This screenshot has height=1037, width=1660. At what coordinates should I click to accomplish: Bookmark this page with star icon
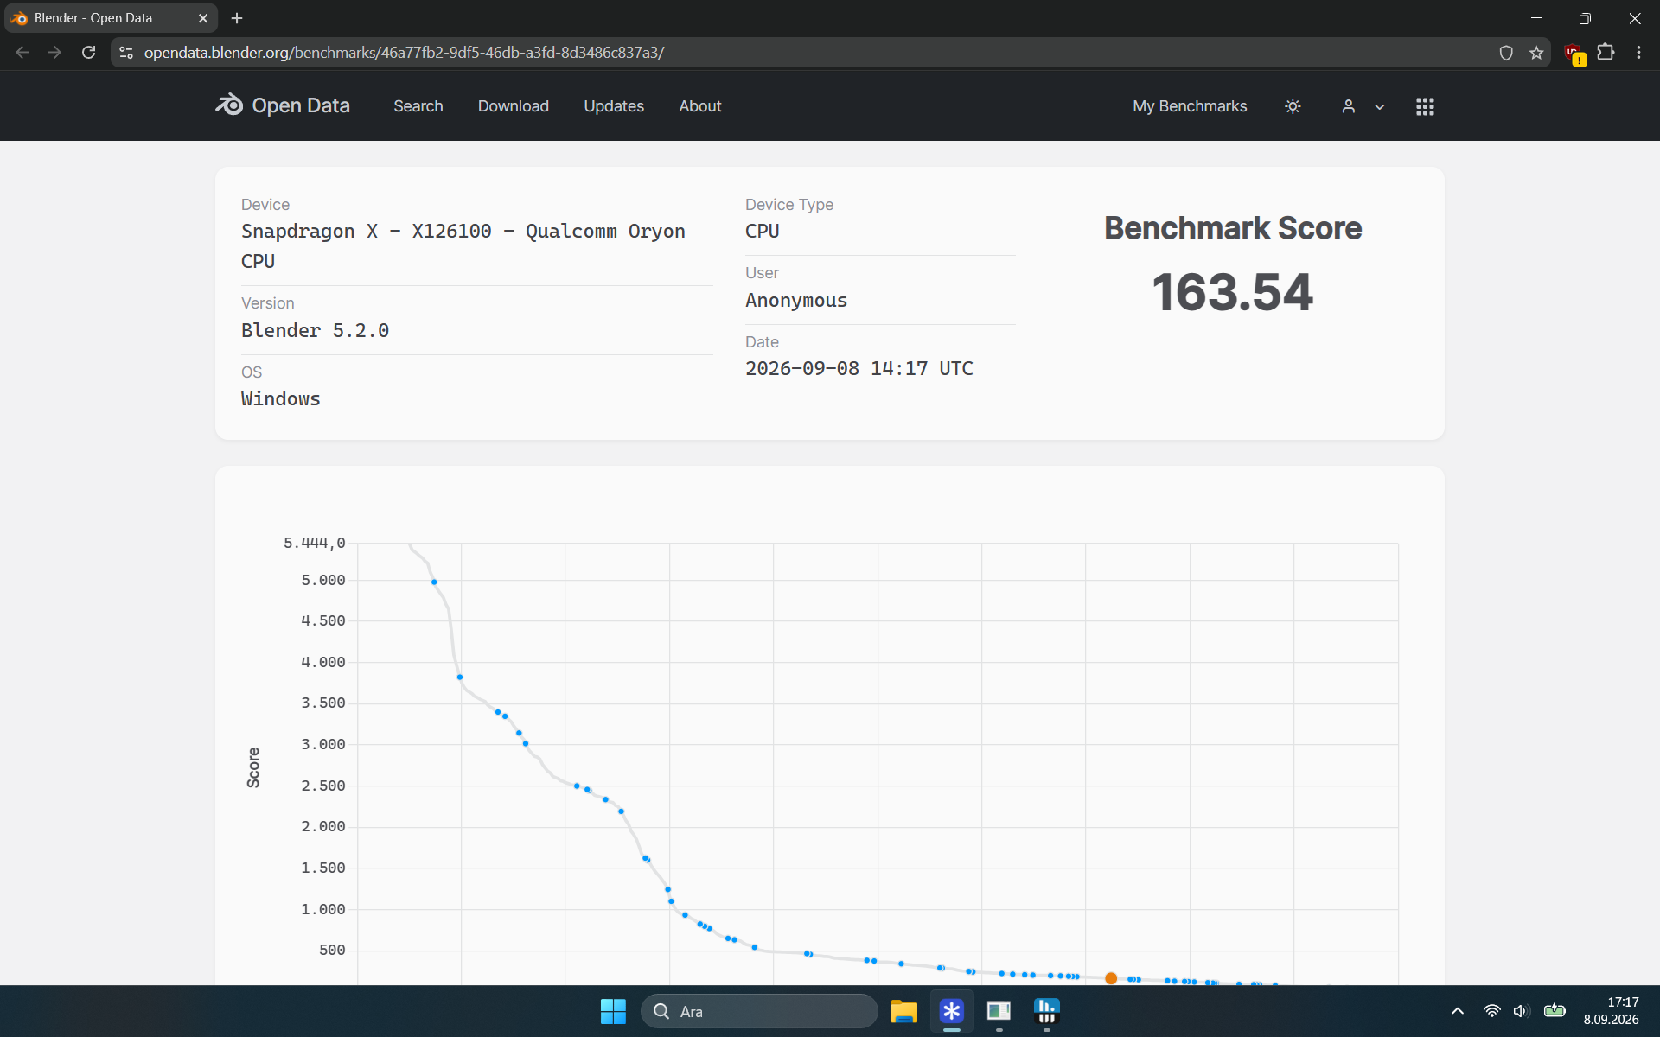pyautogui.click(x=1536, y=53)
